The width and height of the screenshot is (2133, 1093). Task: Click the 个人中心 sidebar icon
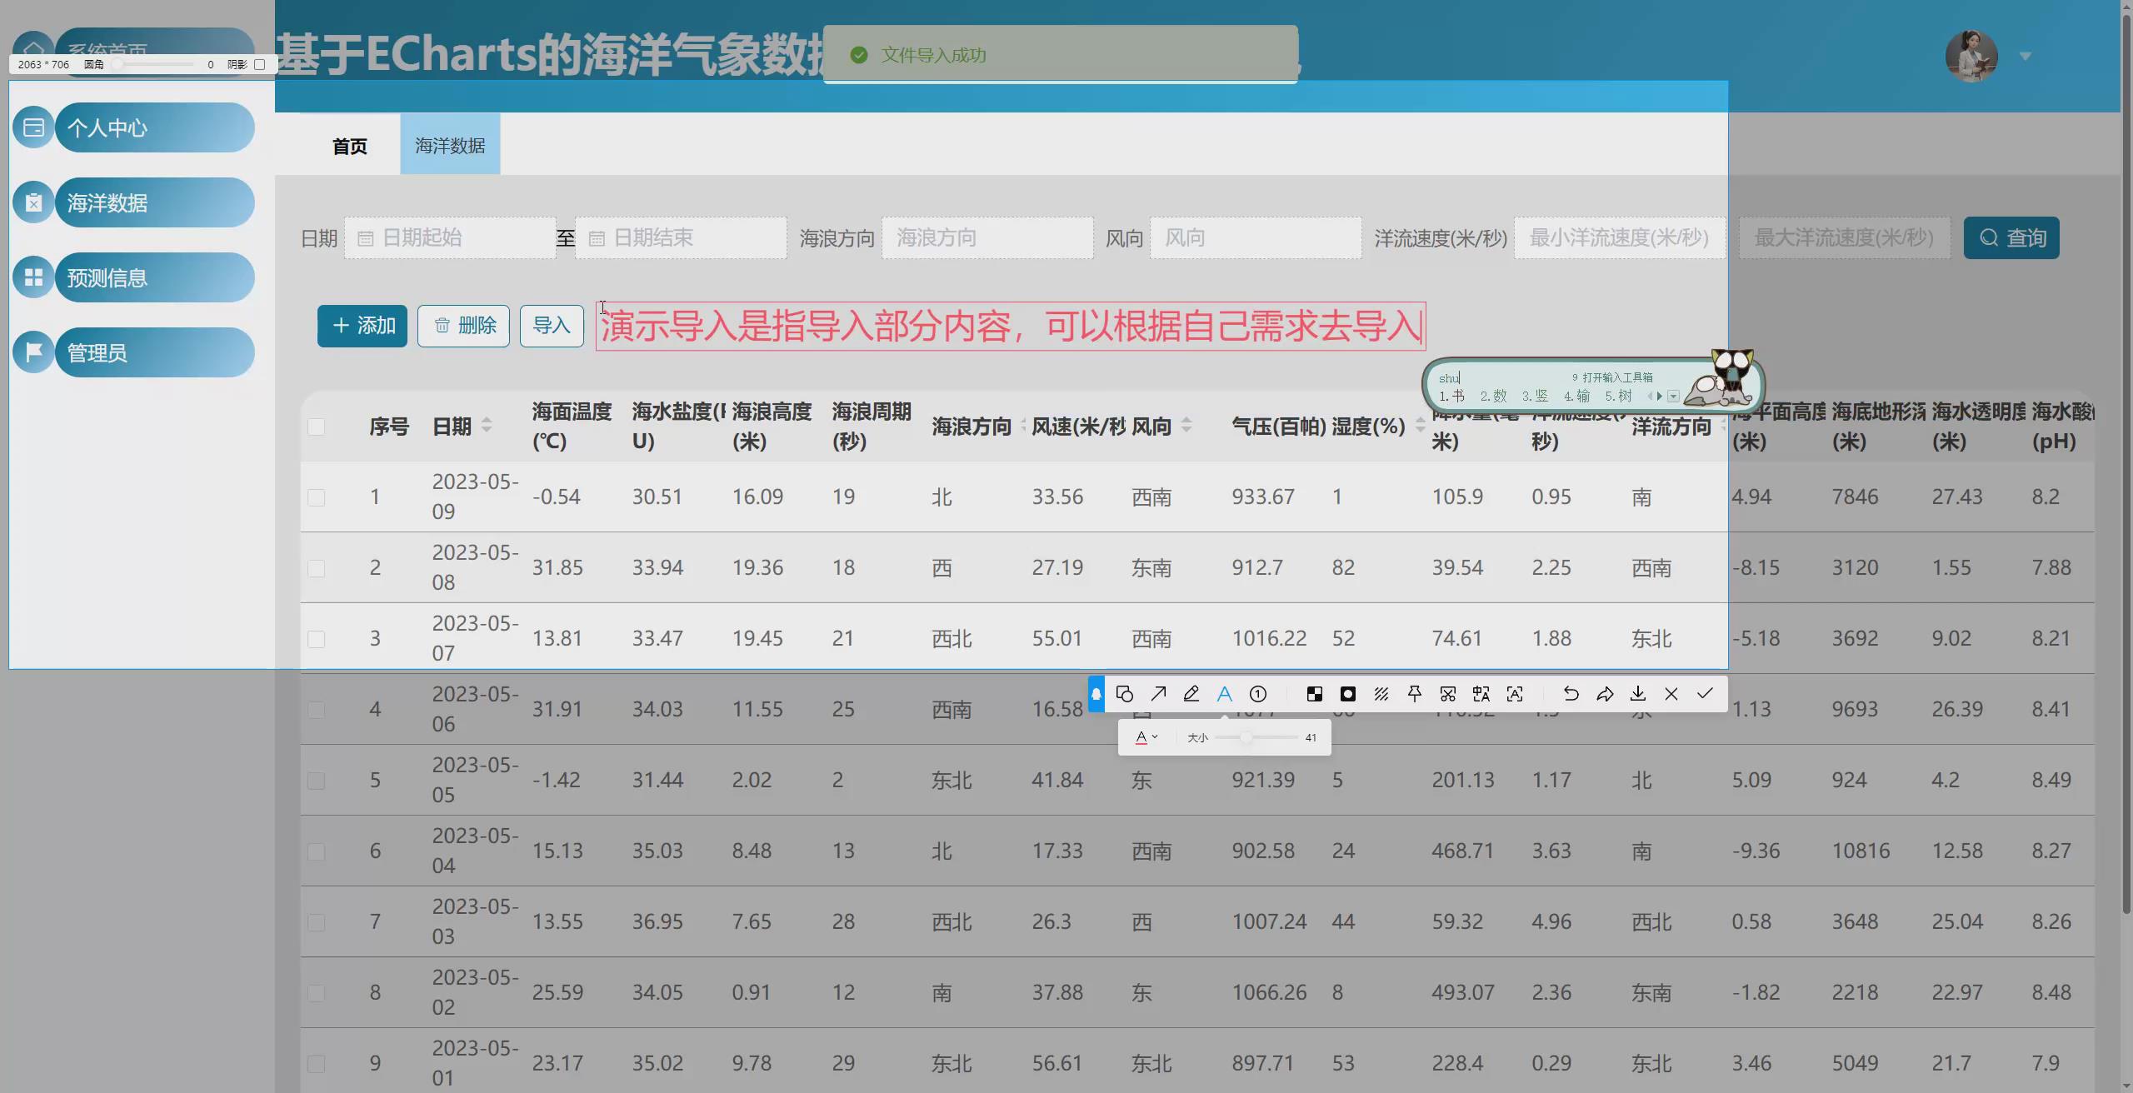(x=34, y=127)
